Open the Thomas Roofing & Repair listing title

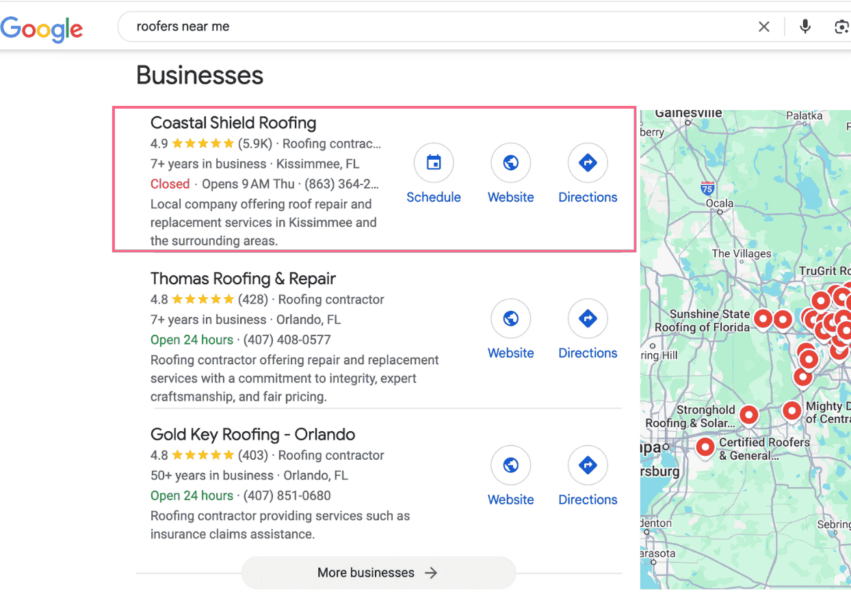tap(243, 279)
